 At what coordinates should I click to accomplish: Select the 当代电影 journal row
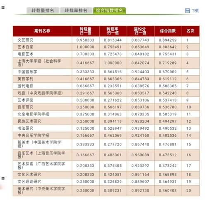[x=106, y=86]
